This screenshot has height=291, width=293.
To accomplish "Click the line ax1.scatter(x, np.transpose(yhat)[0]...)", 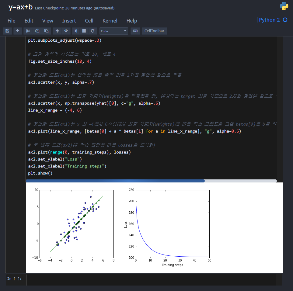I will pyautogui.click(x=94, y=103).
